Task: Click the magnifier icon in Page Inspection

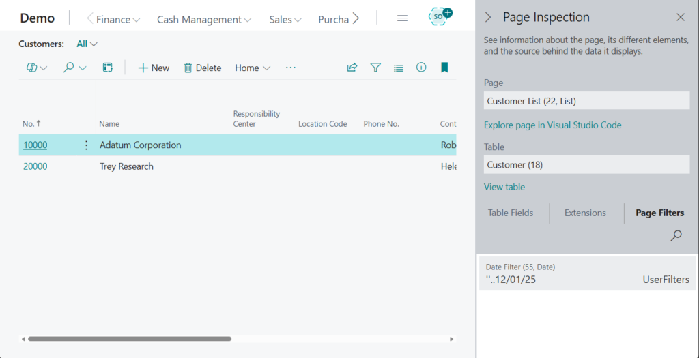Action: [x=676, y=235]
